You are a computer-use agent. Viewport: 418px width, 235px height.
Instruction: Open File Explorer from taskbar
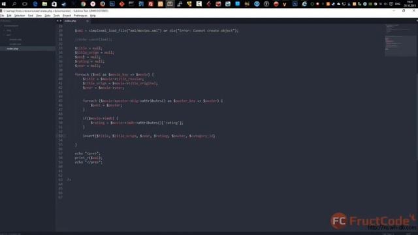click(44, 4)
